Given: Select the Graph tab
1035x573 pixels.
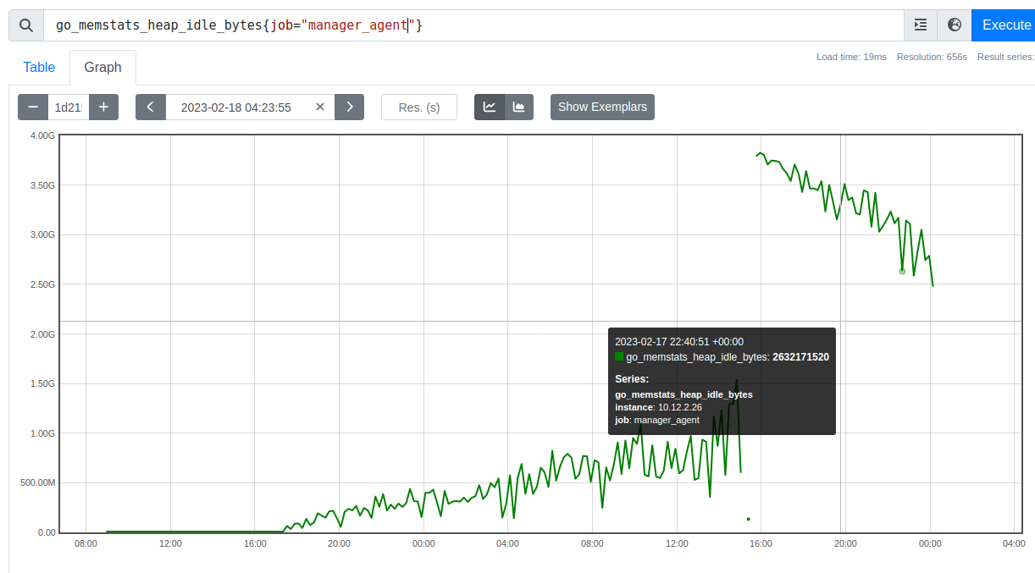Looking at the screenshot, I should (x=102, y=67).
